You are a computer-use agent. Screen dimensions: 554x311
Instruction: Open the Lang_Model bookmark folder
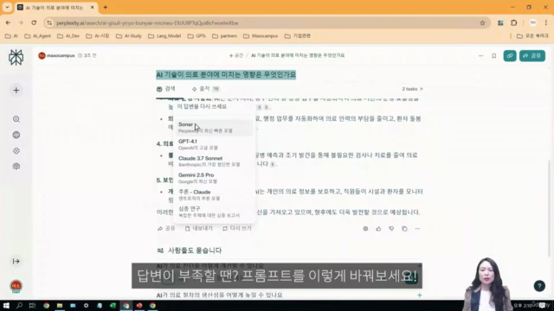click(164, 36)
